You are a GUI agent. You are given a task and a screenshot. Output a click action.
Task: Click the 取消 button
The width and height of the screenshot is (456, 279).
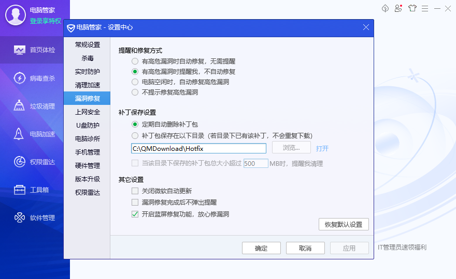(x=305, y=248)
